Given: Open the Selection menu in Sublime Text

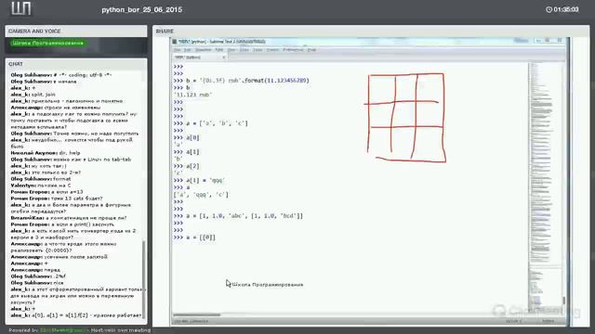Looking at the screenshot, I should point(203,50).
